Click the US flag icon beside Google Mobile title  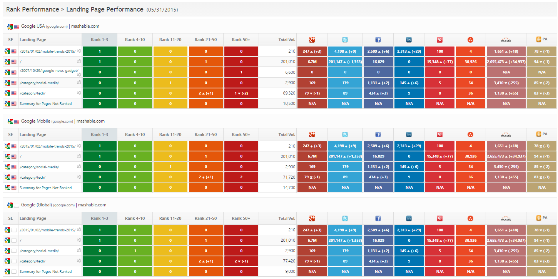[x=17, y=122]
